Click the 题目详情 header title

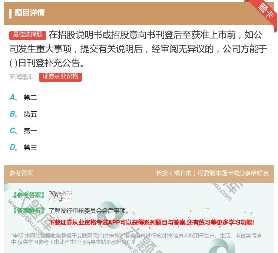(30, 13)
